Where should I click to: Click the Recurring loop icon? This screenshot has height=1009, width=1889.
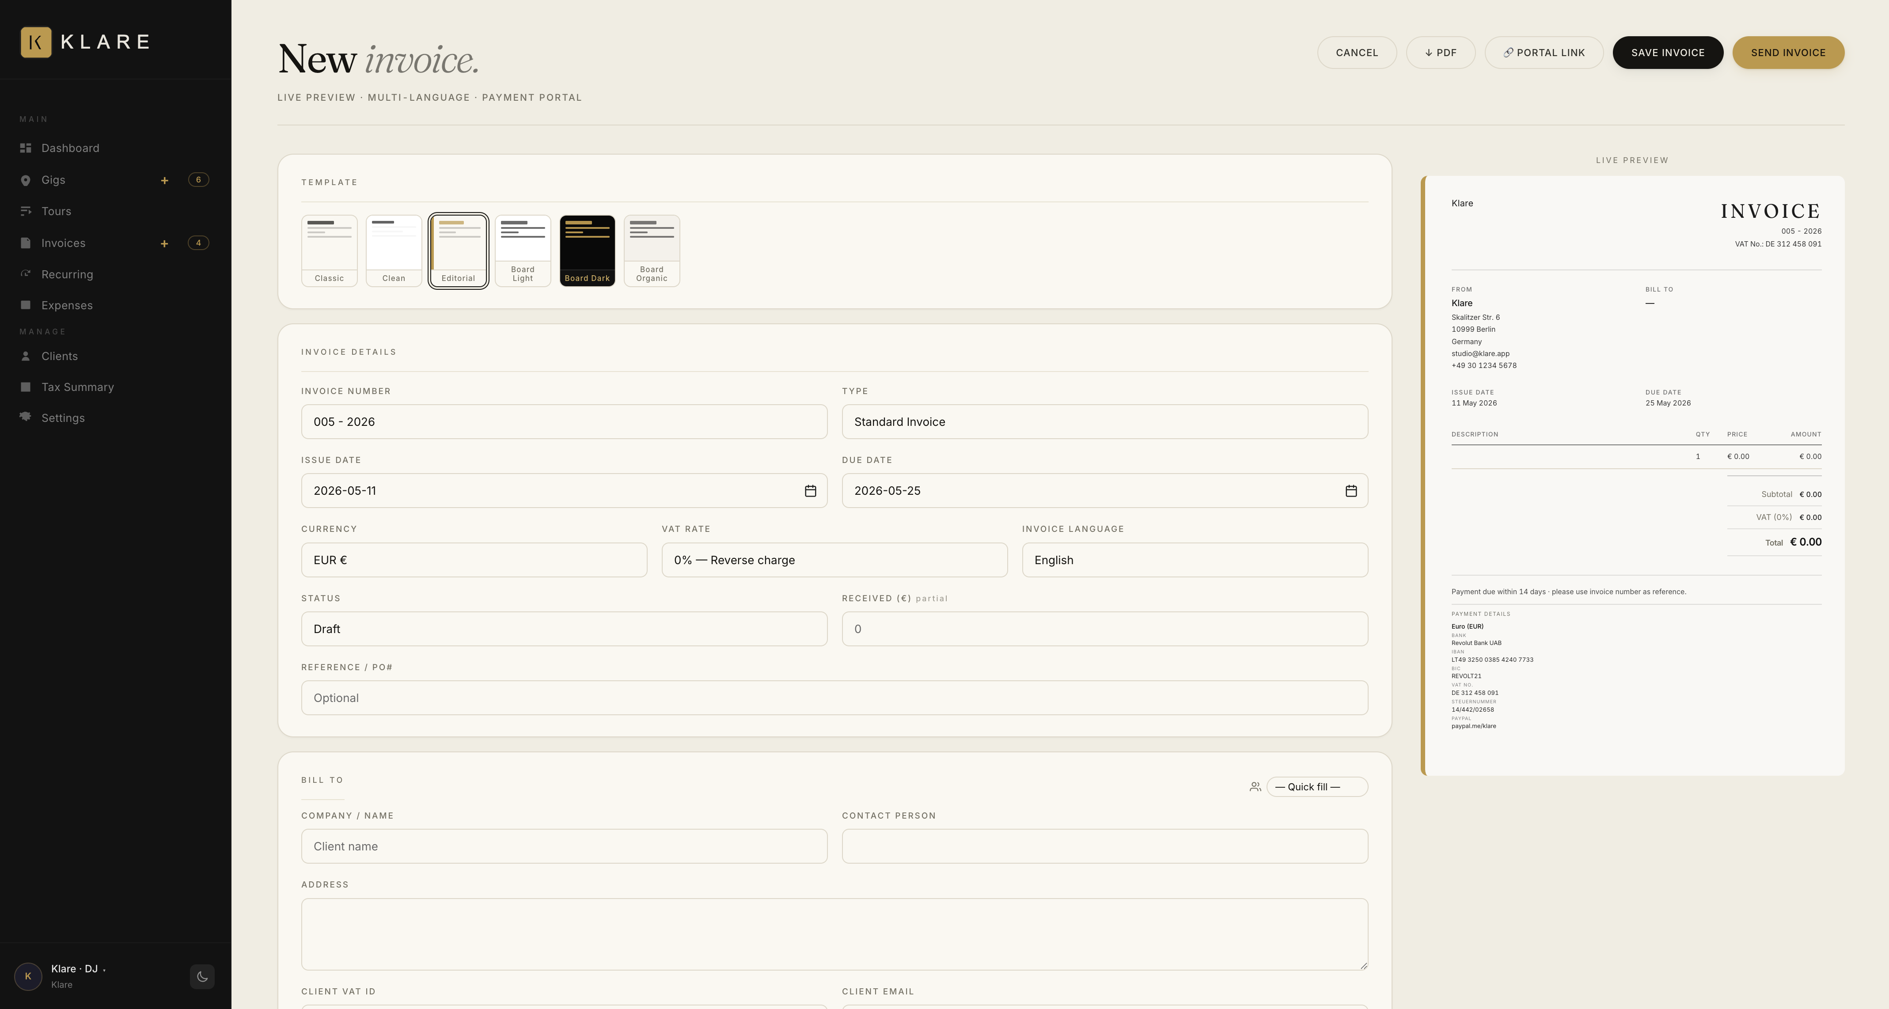click(x=26, y=273)
